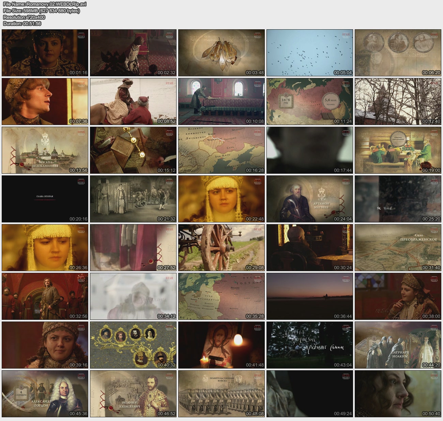Click the Resolution 720x400 text

(24, 17)
